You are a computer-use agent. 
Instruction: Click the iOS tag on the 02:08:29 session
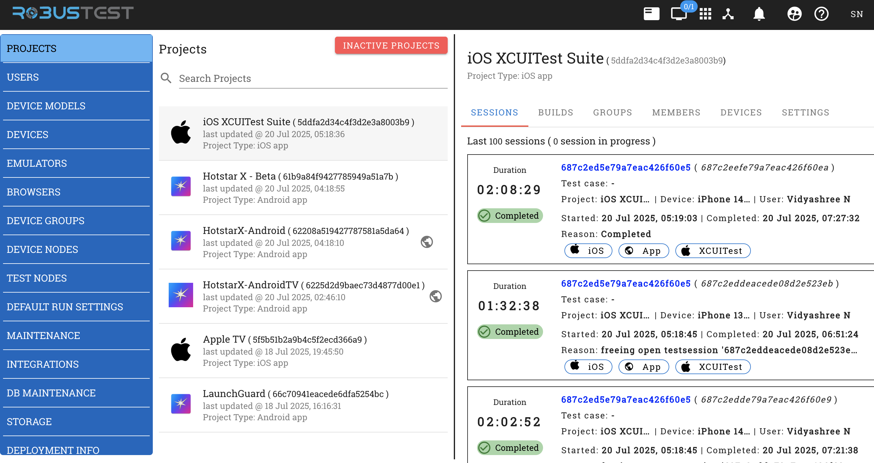(x=588, y=251)
